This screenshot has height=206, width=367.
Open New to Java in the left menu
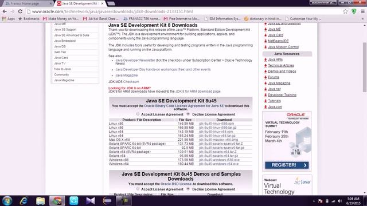click(x=63, y=69)
